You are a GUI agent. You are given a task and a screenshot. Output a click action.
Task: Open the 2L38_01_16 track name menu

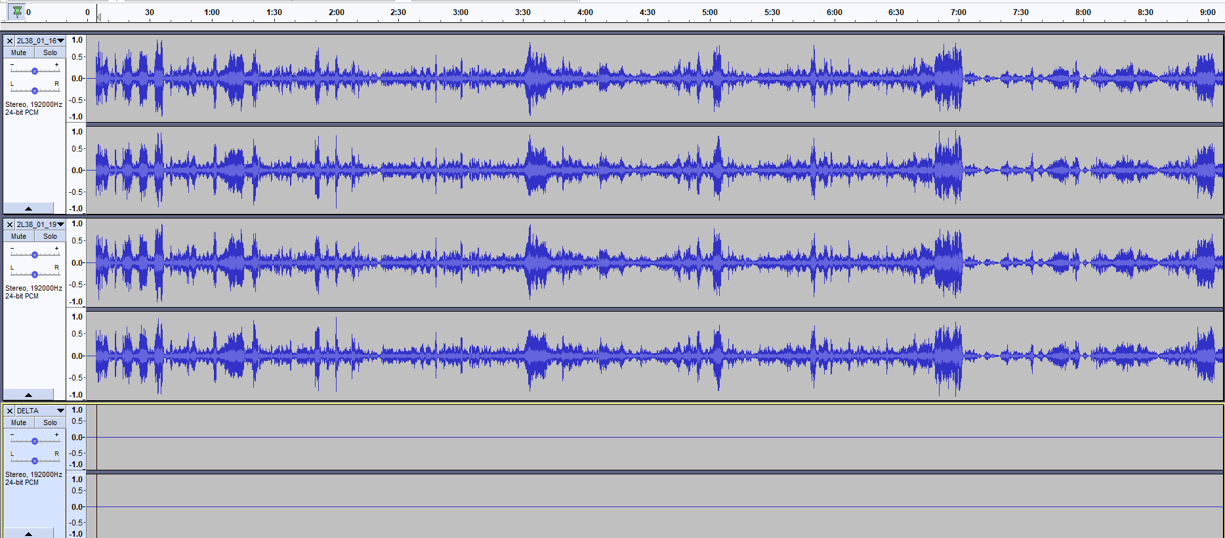click(40, 41)
